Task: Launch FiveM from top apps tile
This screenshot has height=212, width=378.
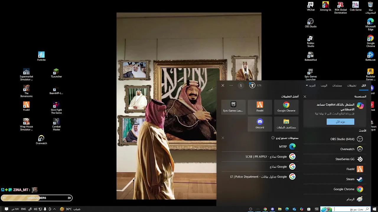Action: click(260, 107)
